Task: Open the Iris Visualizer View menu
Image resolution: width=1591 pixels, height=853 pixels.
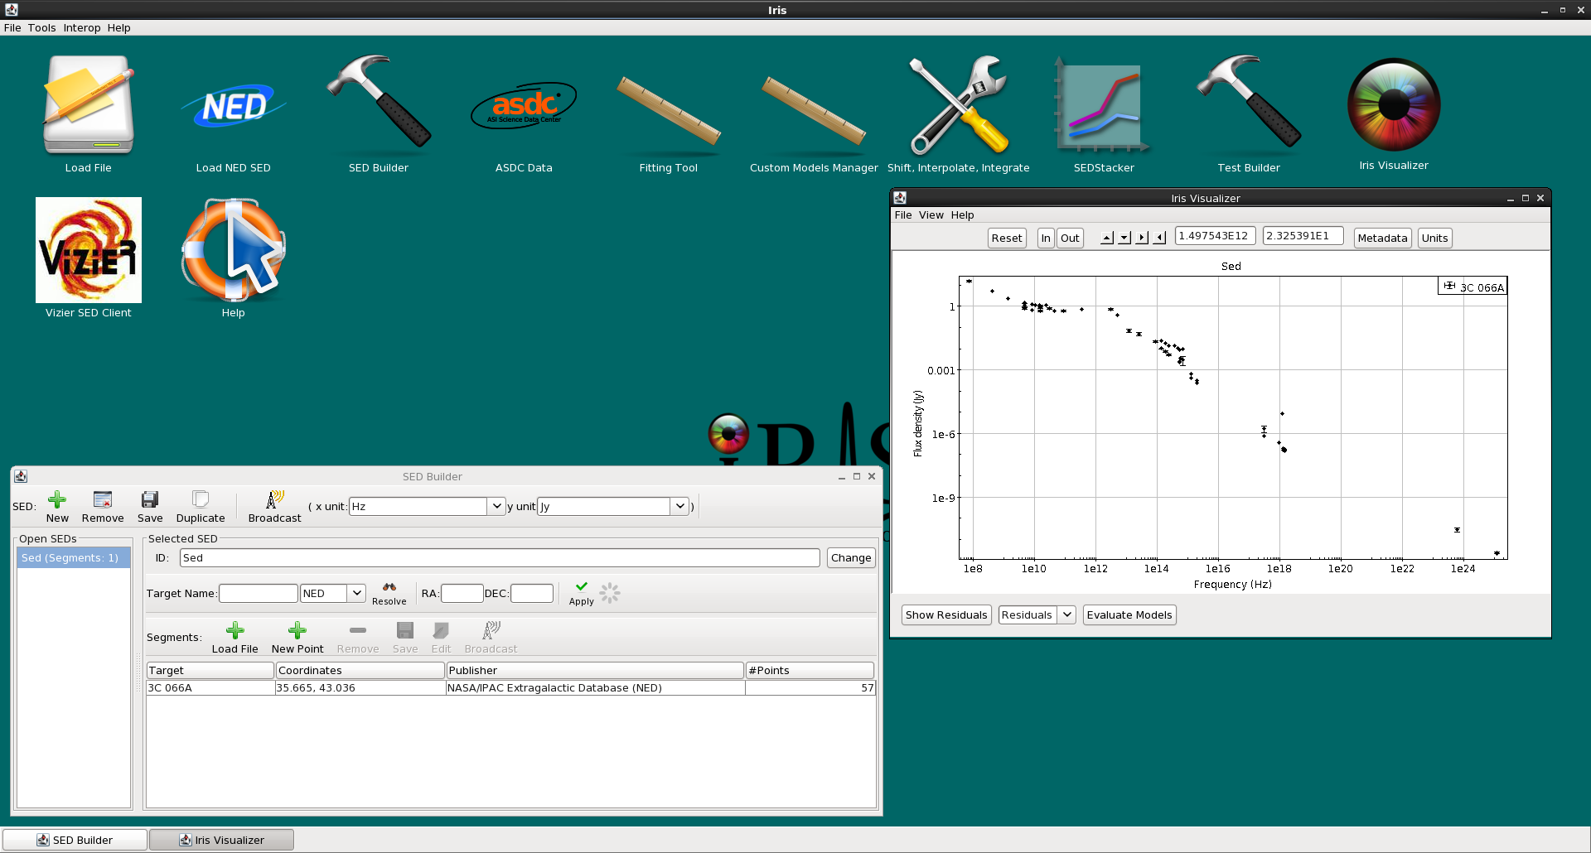Action: [x=931, y=214]
